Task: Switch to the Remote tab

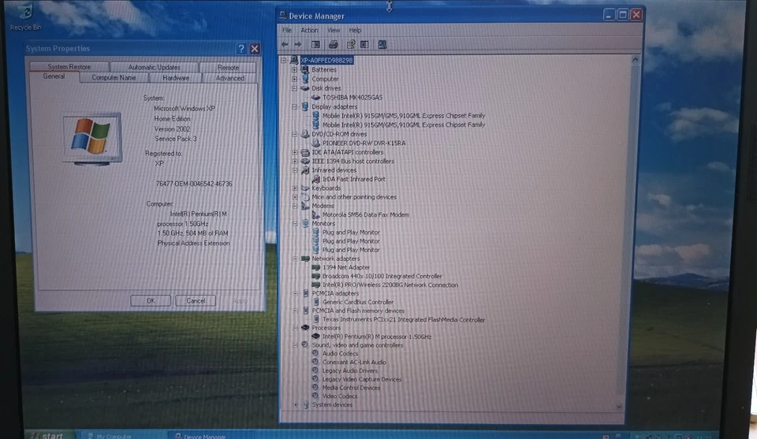Action: (228, 67)
